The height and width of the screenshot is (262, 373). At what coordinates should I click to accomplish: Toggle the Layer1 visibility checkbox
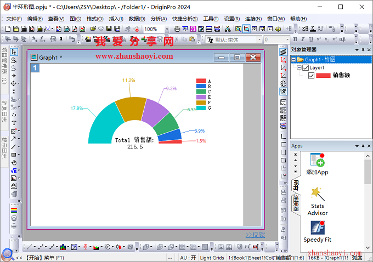click(x=306, y=68)
